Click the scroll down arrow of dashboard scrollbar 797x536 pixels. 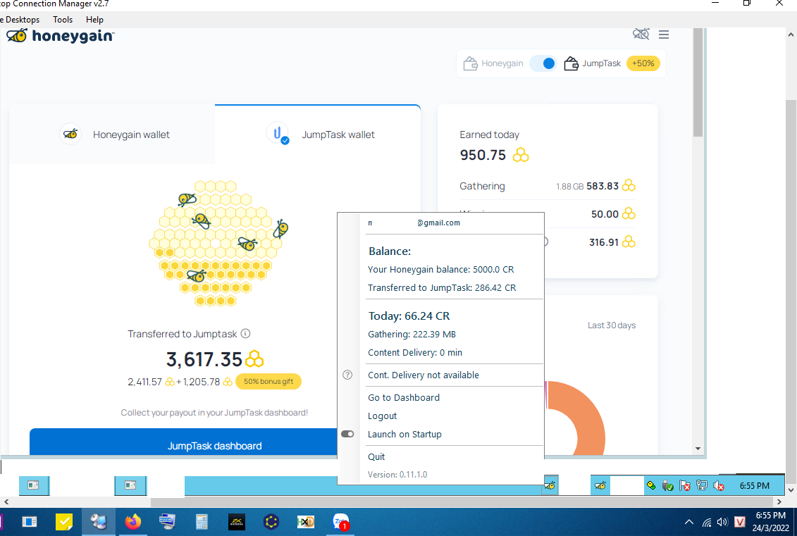click(698, 448)
